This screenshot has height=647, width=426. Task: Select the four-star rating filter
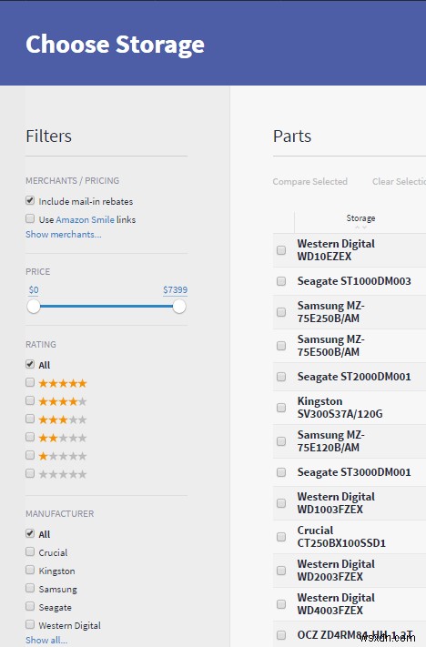click(x=30, y=400)
